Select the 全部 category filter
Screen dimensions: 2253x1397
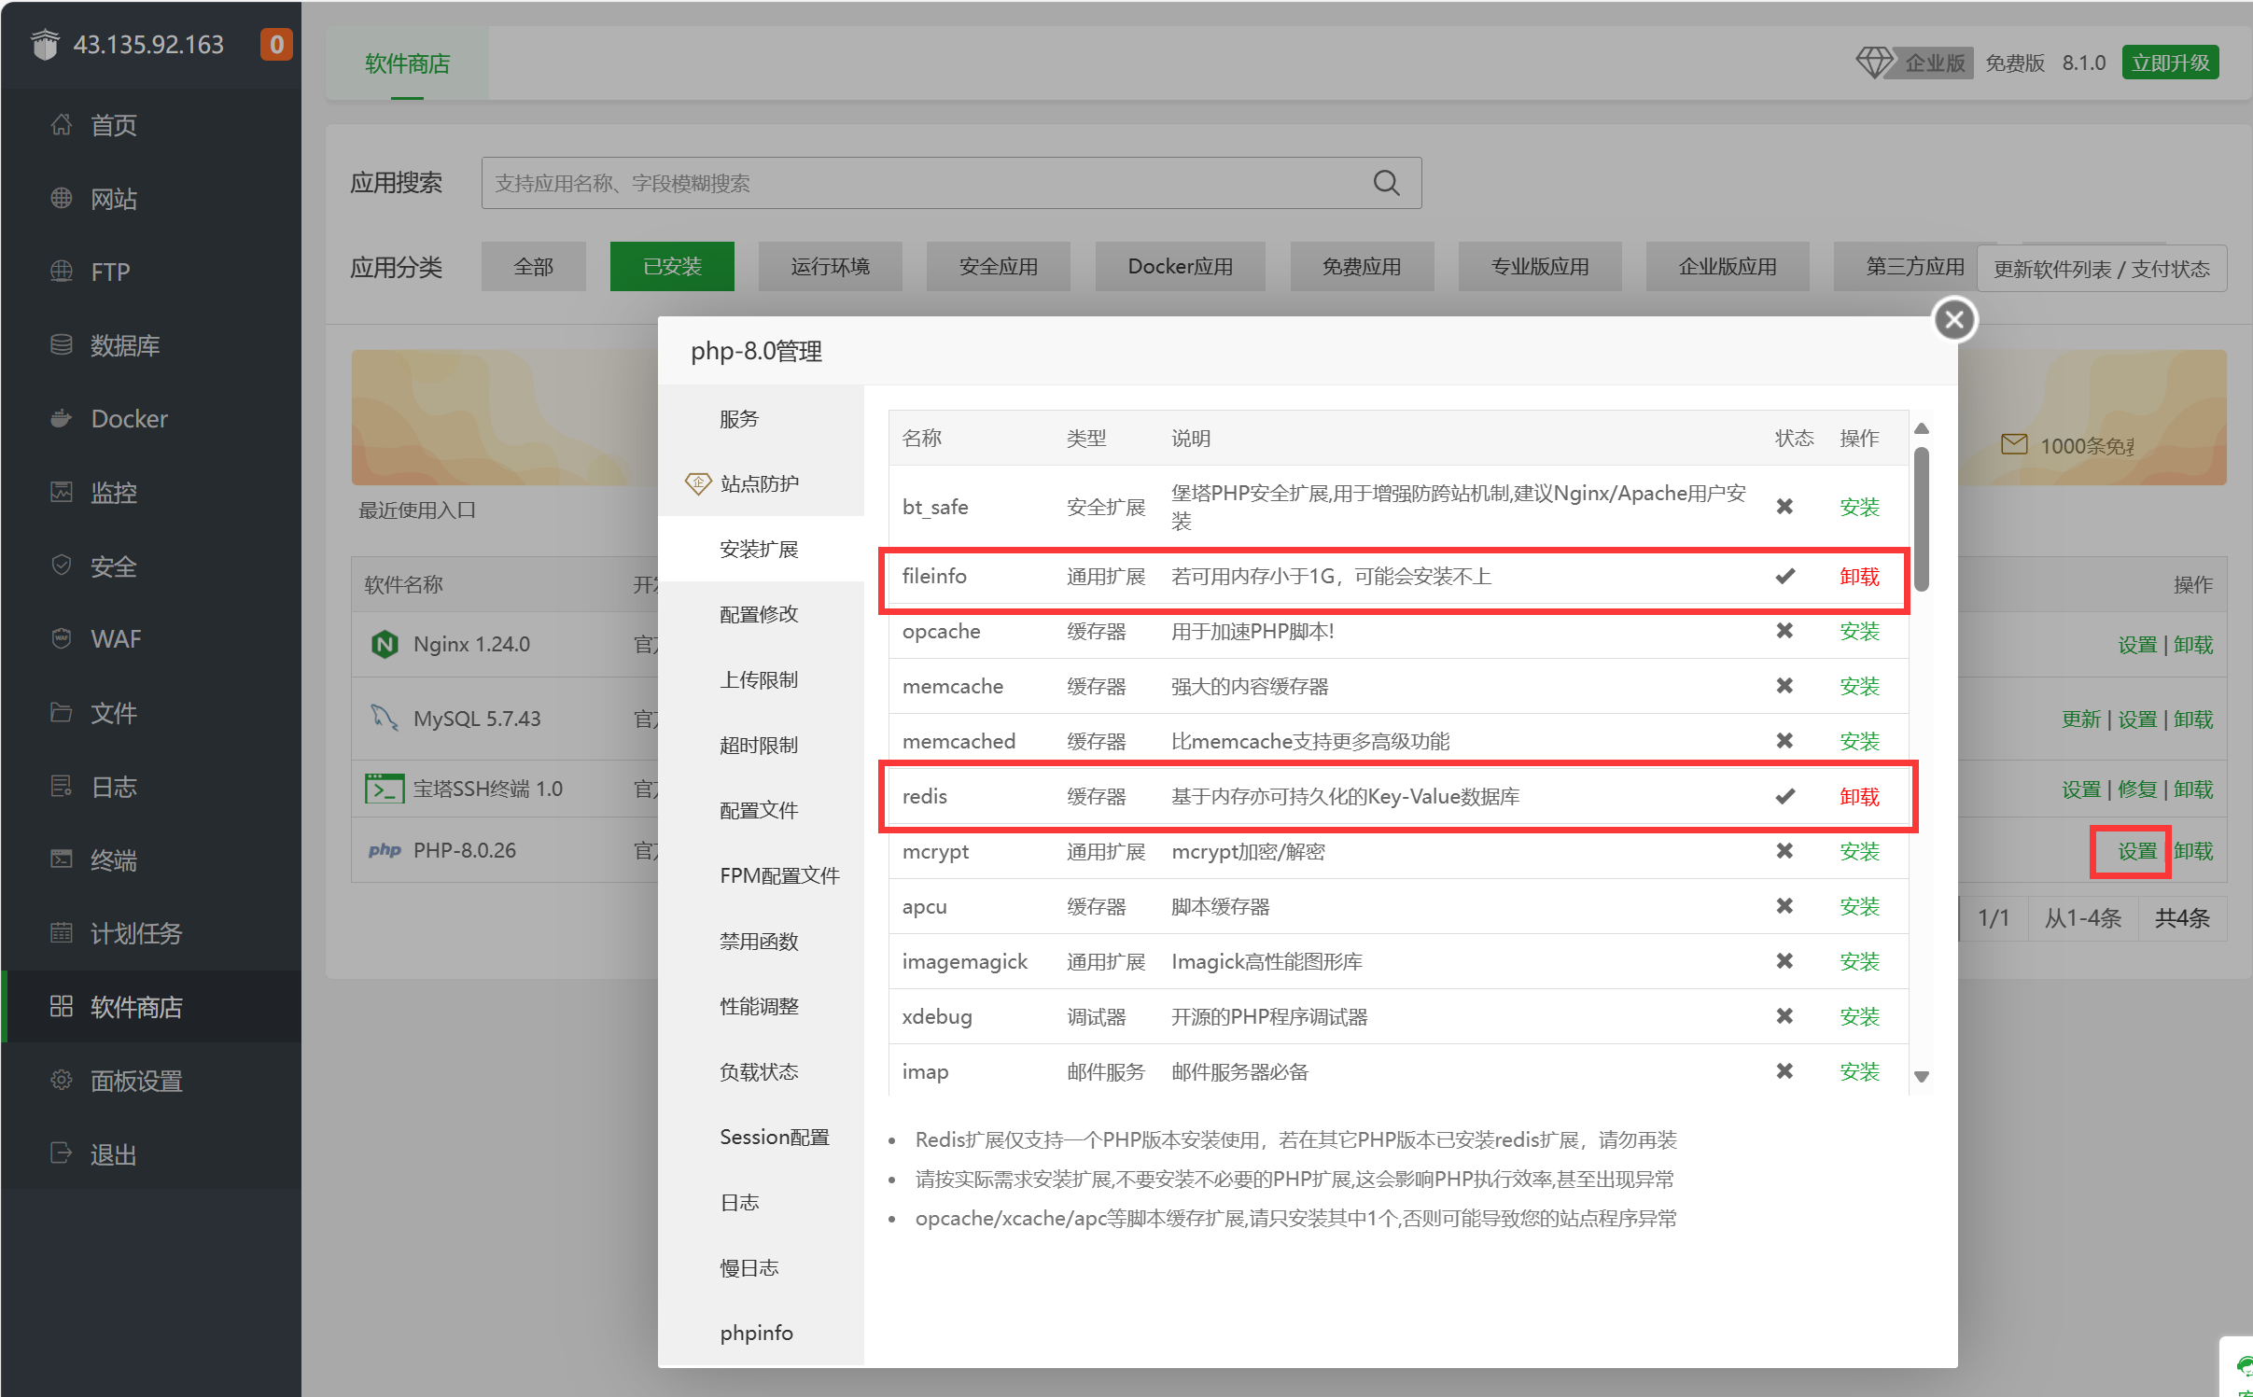click(x=533, y=266)
